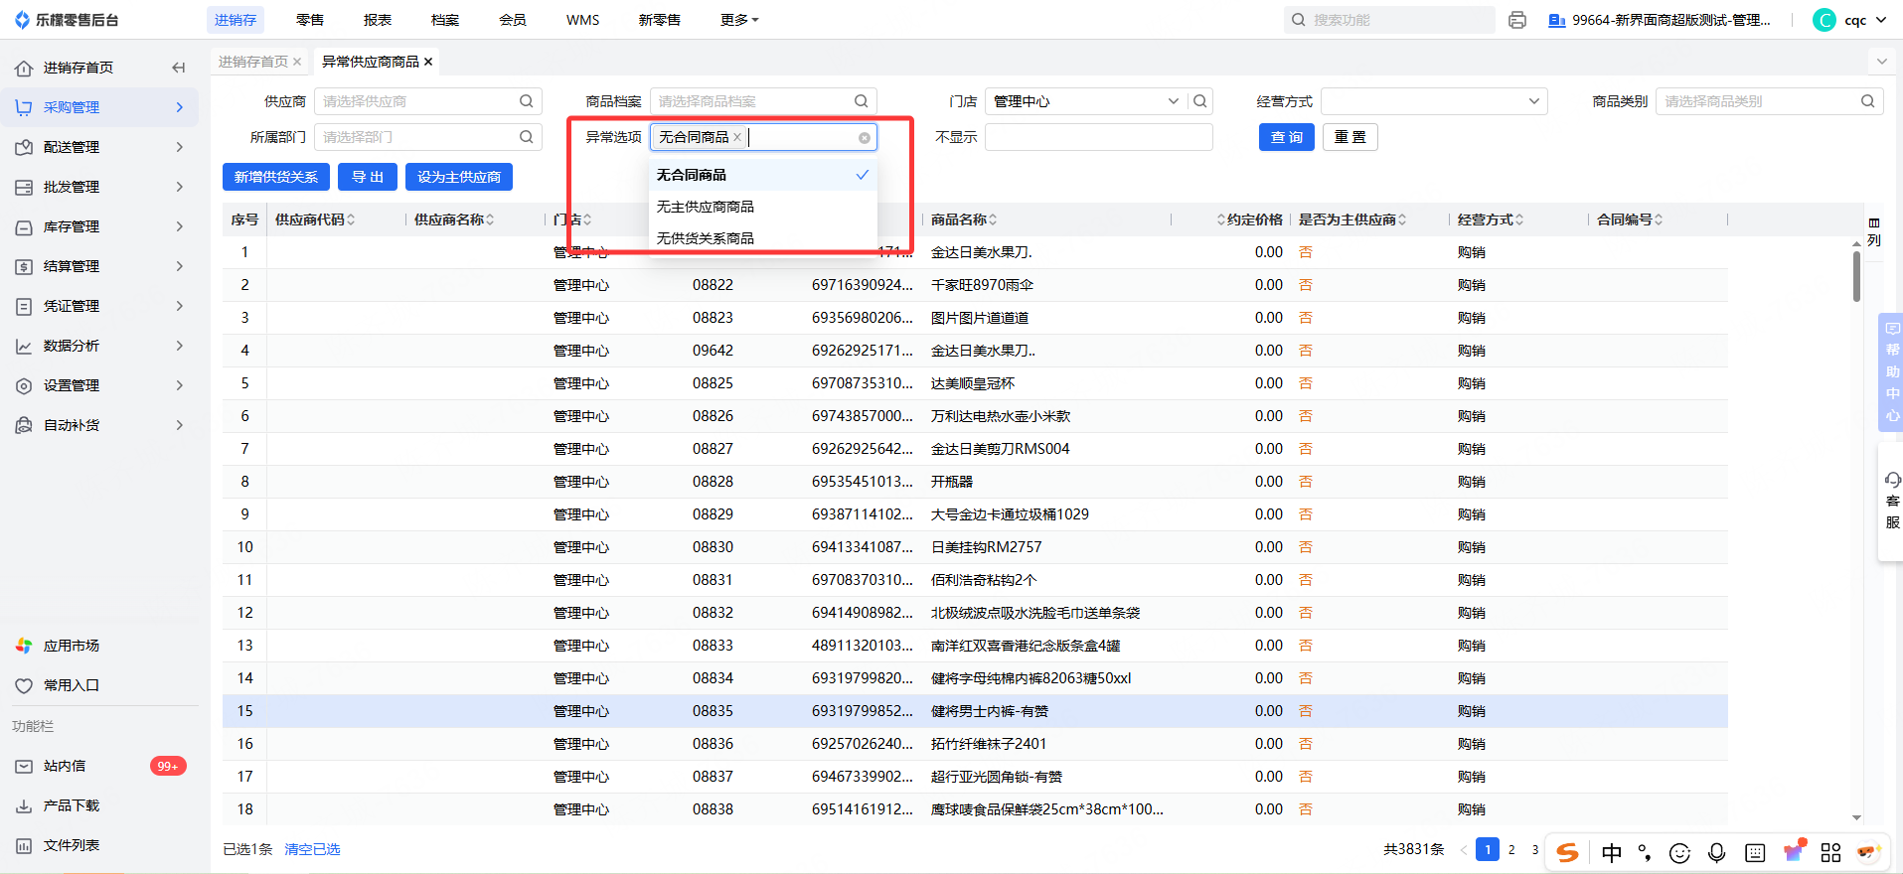Image resolution: width=1903 pixels, height=874 pixels.
Task: Click 新增供货关系 button
Action: click(x=276, y=177)
